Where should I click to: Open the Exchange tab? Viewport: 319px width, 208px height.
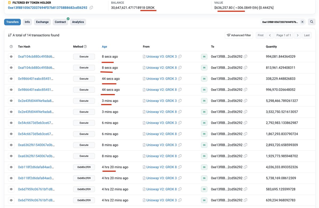42,22
